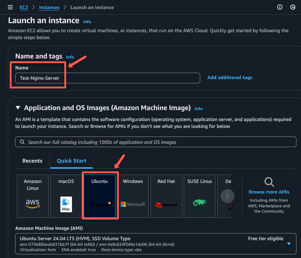Click Add additional tags link
Screen dimensions: 301x258
coord(230,78)
